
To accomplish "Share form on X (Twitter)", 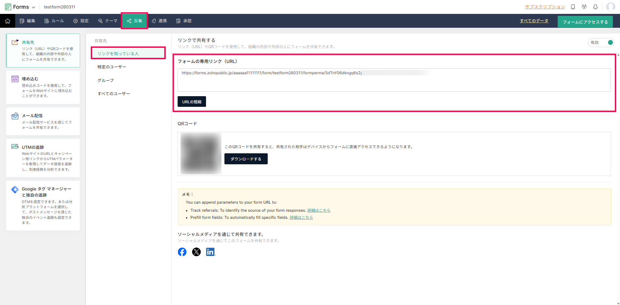I will coord(196,252).
